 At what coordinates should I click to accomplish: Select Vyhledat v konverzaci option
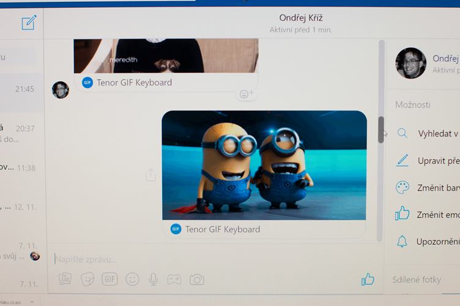coord(429,134)
